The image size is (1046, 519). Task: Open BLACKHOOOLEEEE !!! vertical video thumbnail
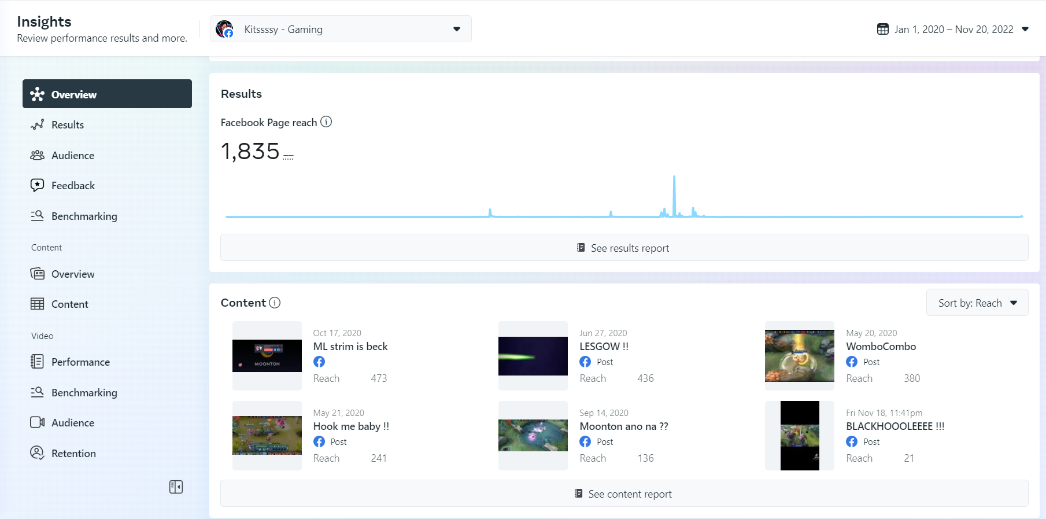coord(800,436)
